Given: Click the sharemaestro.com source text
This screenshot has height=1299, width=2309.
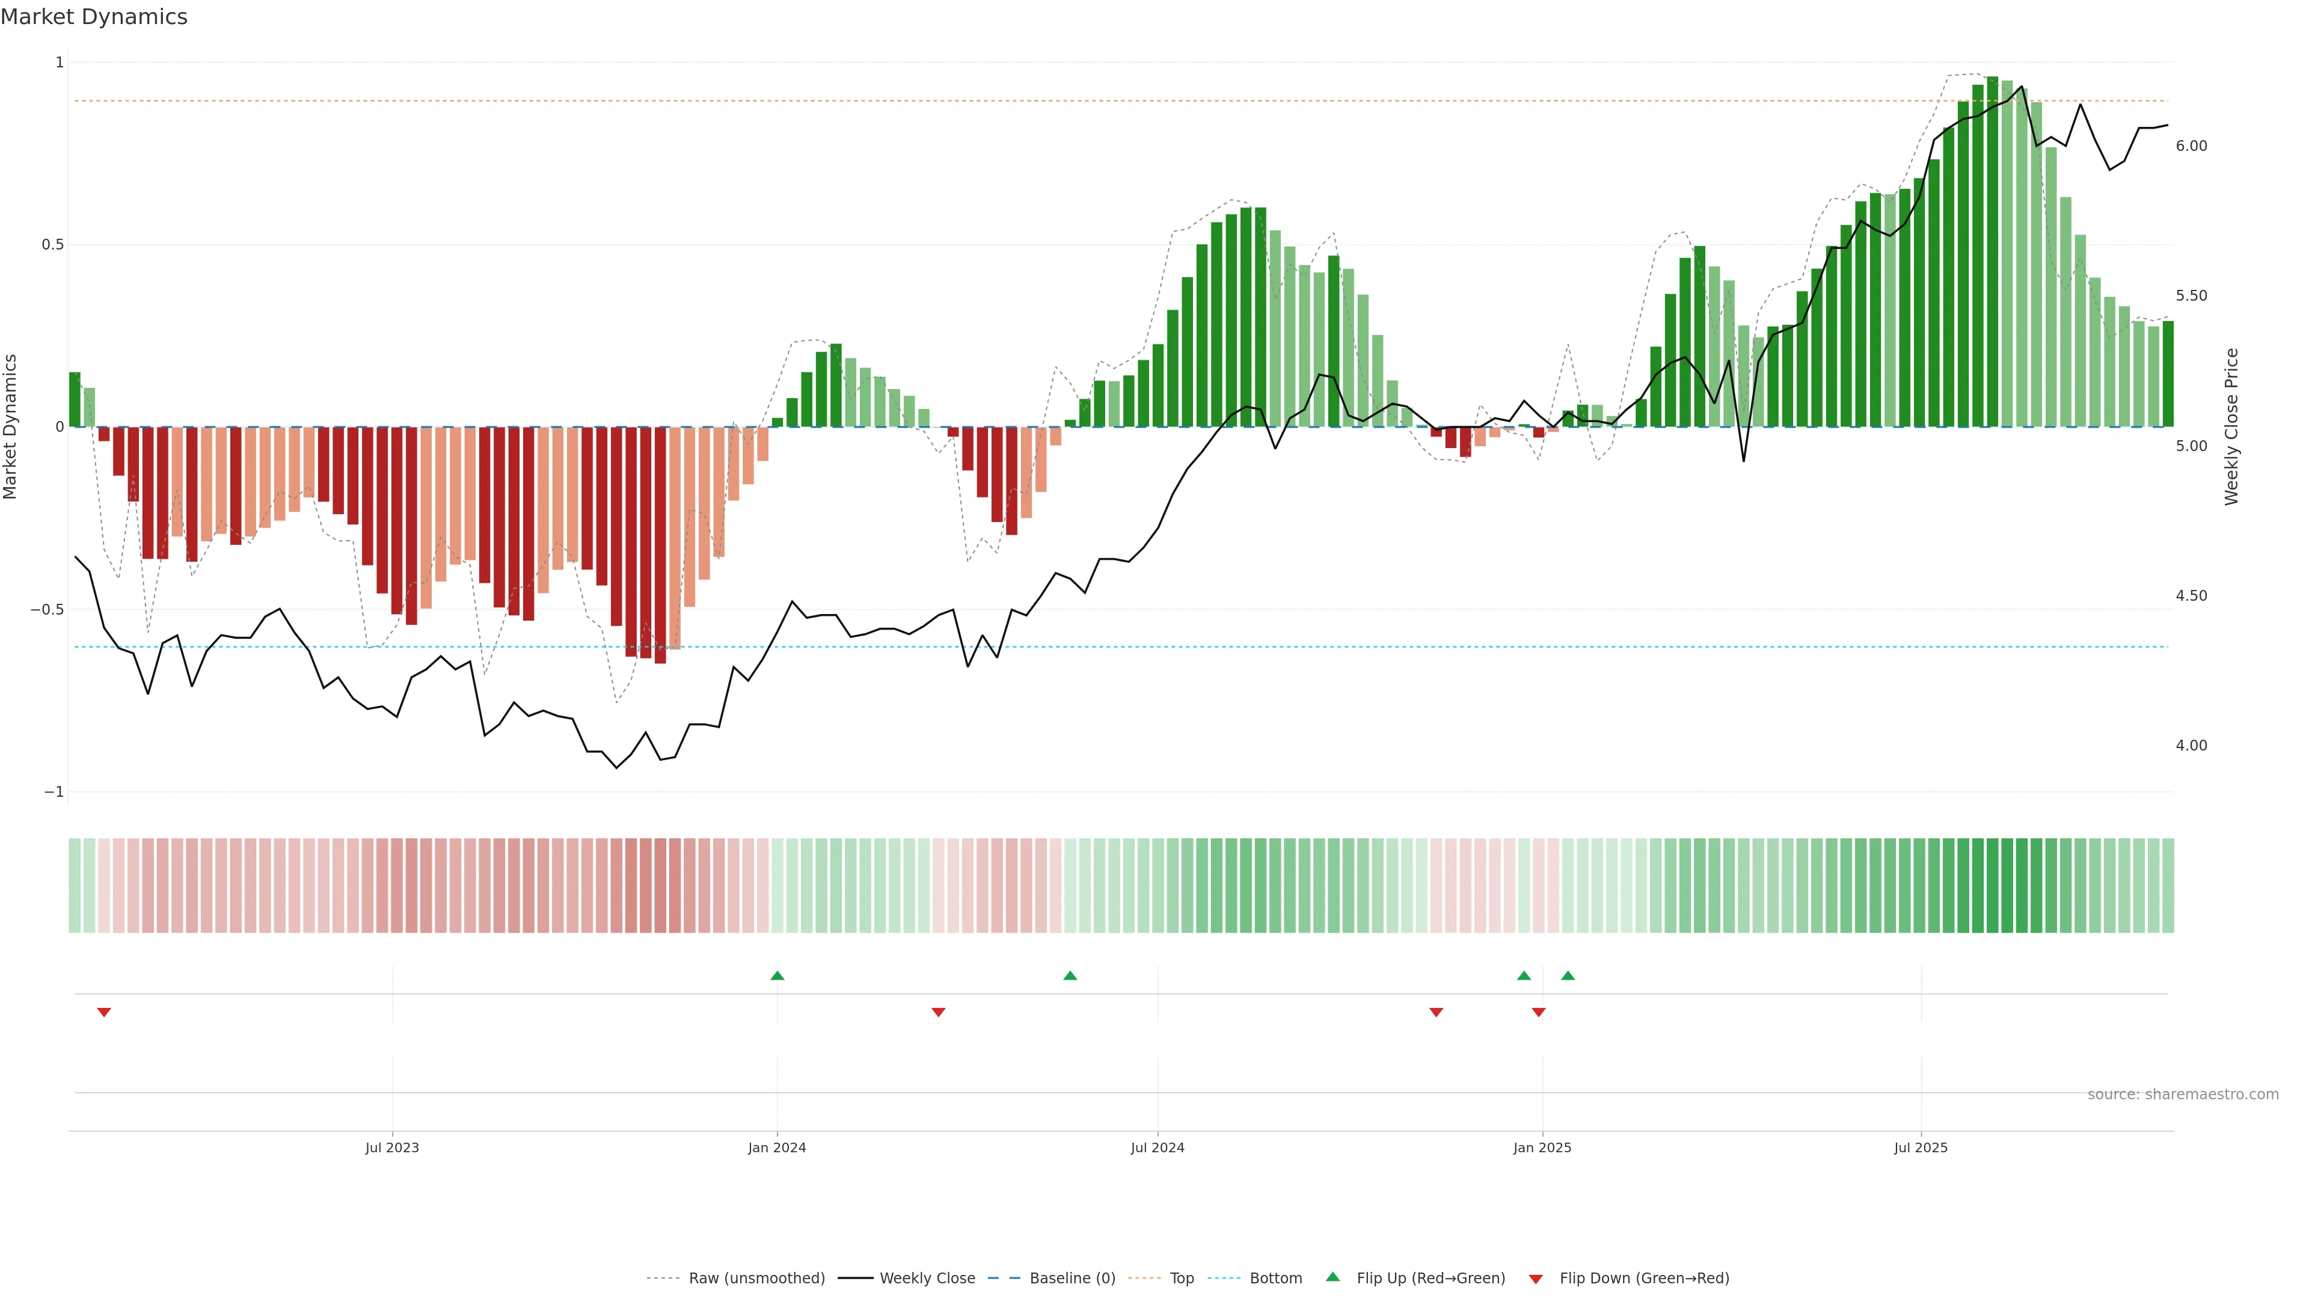Looking at the screenshot, I should 2183,1095.
